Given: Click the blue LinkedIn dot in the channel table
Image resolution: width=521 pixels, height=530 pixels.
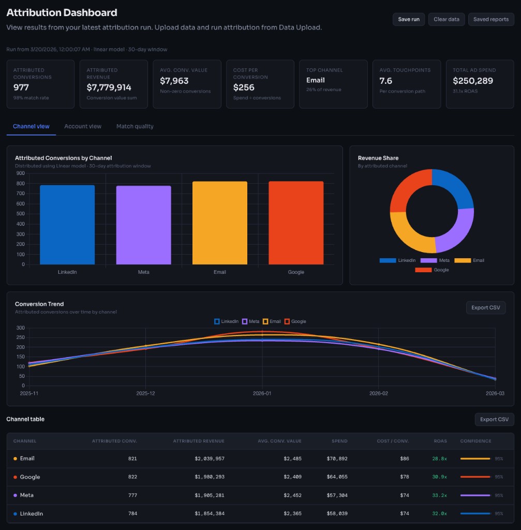Looking at the screenshot, I should pyautogui.click(x=15, y=513).
